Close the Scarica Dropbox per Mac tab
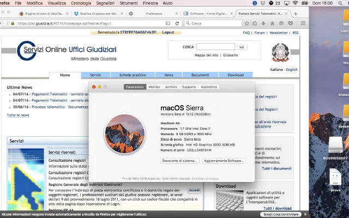This screenshot has width=349, height=218. pos(122,14)
